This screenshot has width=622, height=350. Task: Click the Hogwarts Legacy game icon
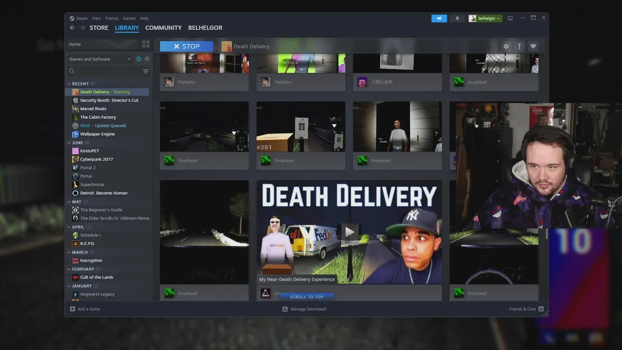(75, 294)
